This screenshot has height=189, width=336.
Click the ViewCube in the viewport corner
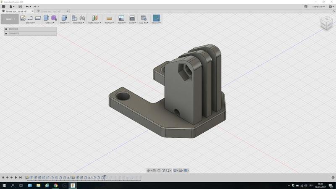pos(325,24)
